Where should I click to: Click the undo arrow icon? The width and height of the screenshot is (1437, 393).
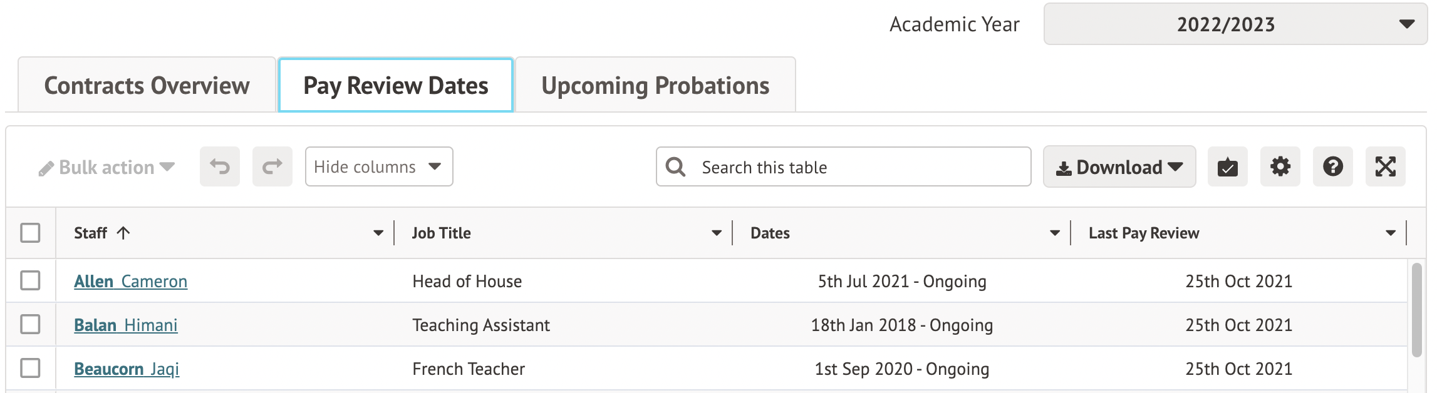pos(220,166)
